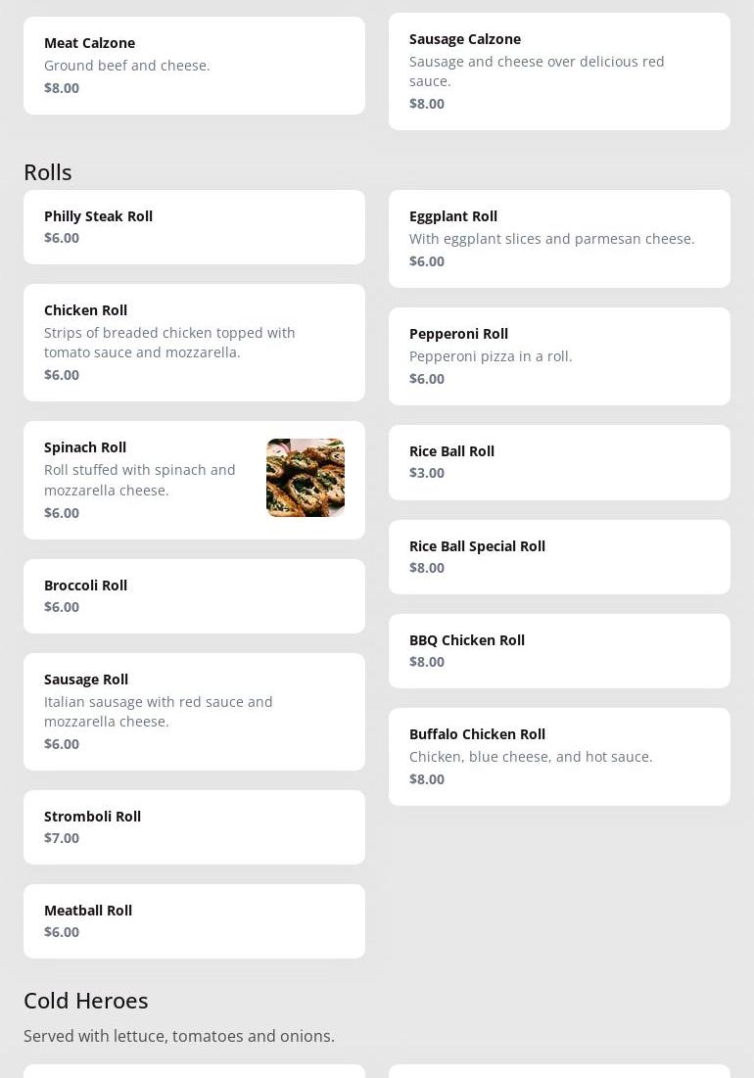Select the Sausage Calzone card
This screenshot has height=1078, width=754.
point(559,71)
